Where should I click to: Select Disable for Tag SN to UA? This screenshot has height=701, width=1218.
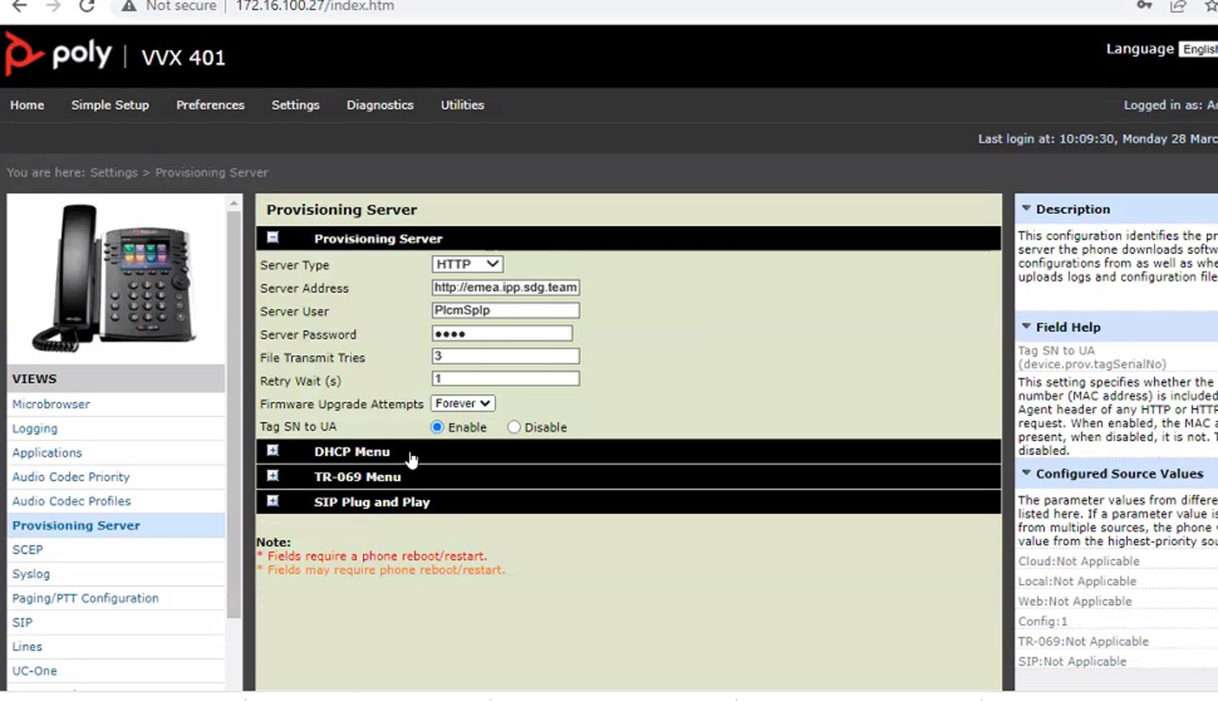coord(514,427)
